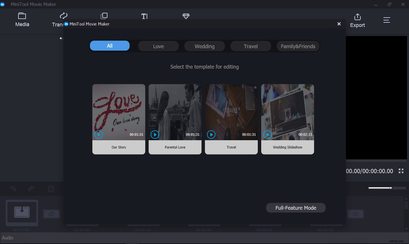Open the Family&Friends template filter

(298, 46)
